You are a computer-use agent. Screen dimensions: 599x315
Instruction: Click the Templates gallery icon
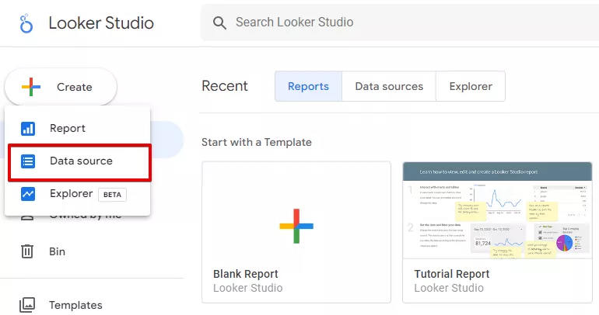click(x=27, y=305)
